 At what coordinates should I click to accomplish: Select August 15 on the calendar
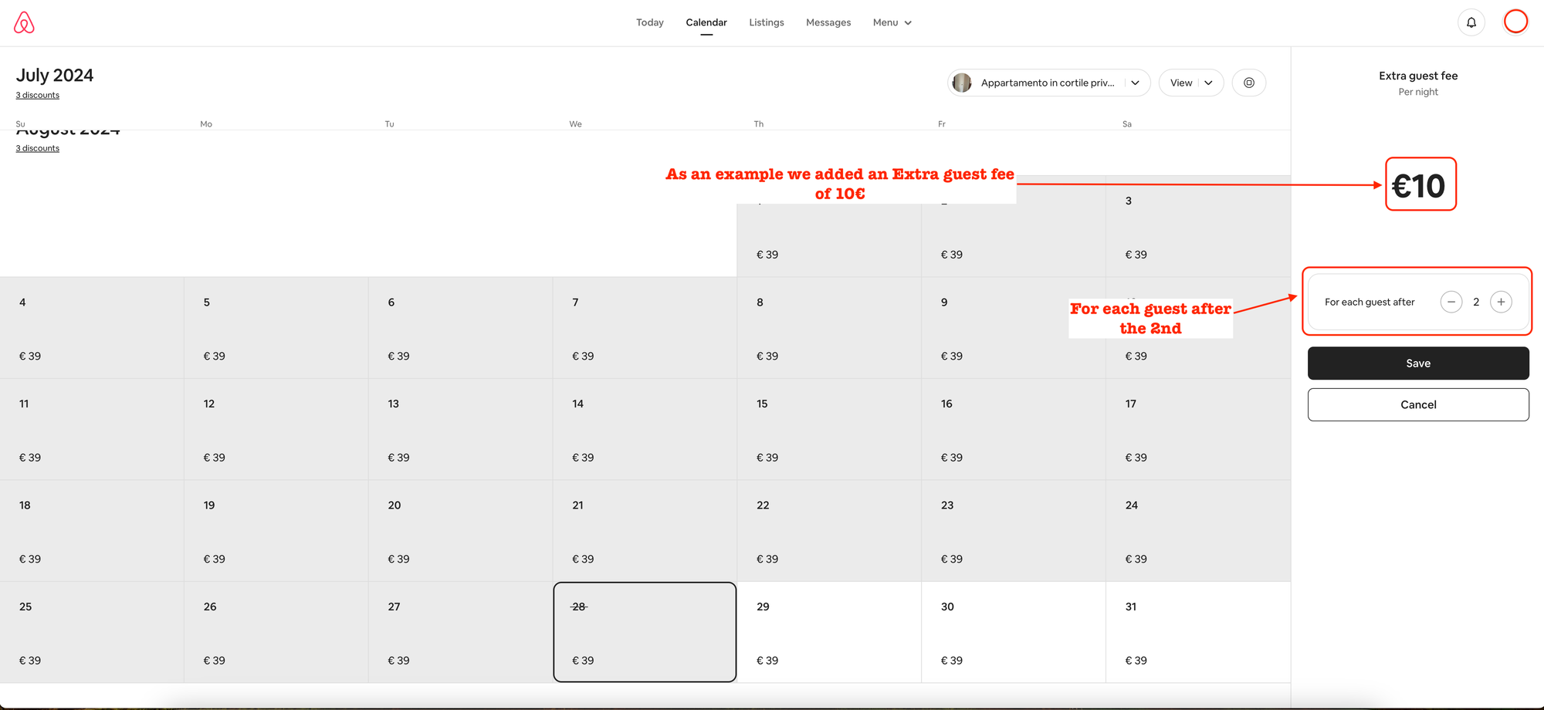(828, 429)
